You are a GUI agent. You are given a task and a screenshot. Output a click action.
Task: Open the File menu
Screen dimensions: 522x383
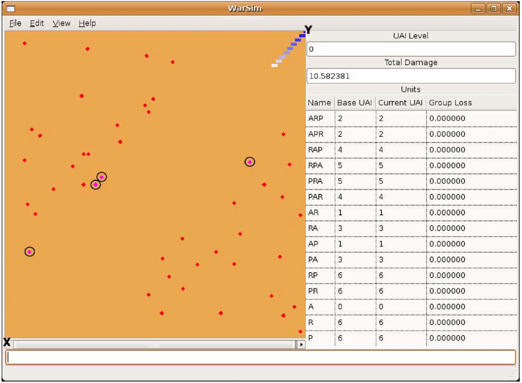(15, 23)
